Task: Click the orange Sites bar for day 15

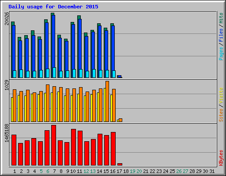Action: click(107, 102)
